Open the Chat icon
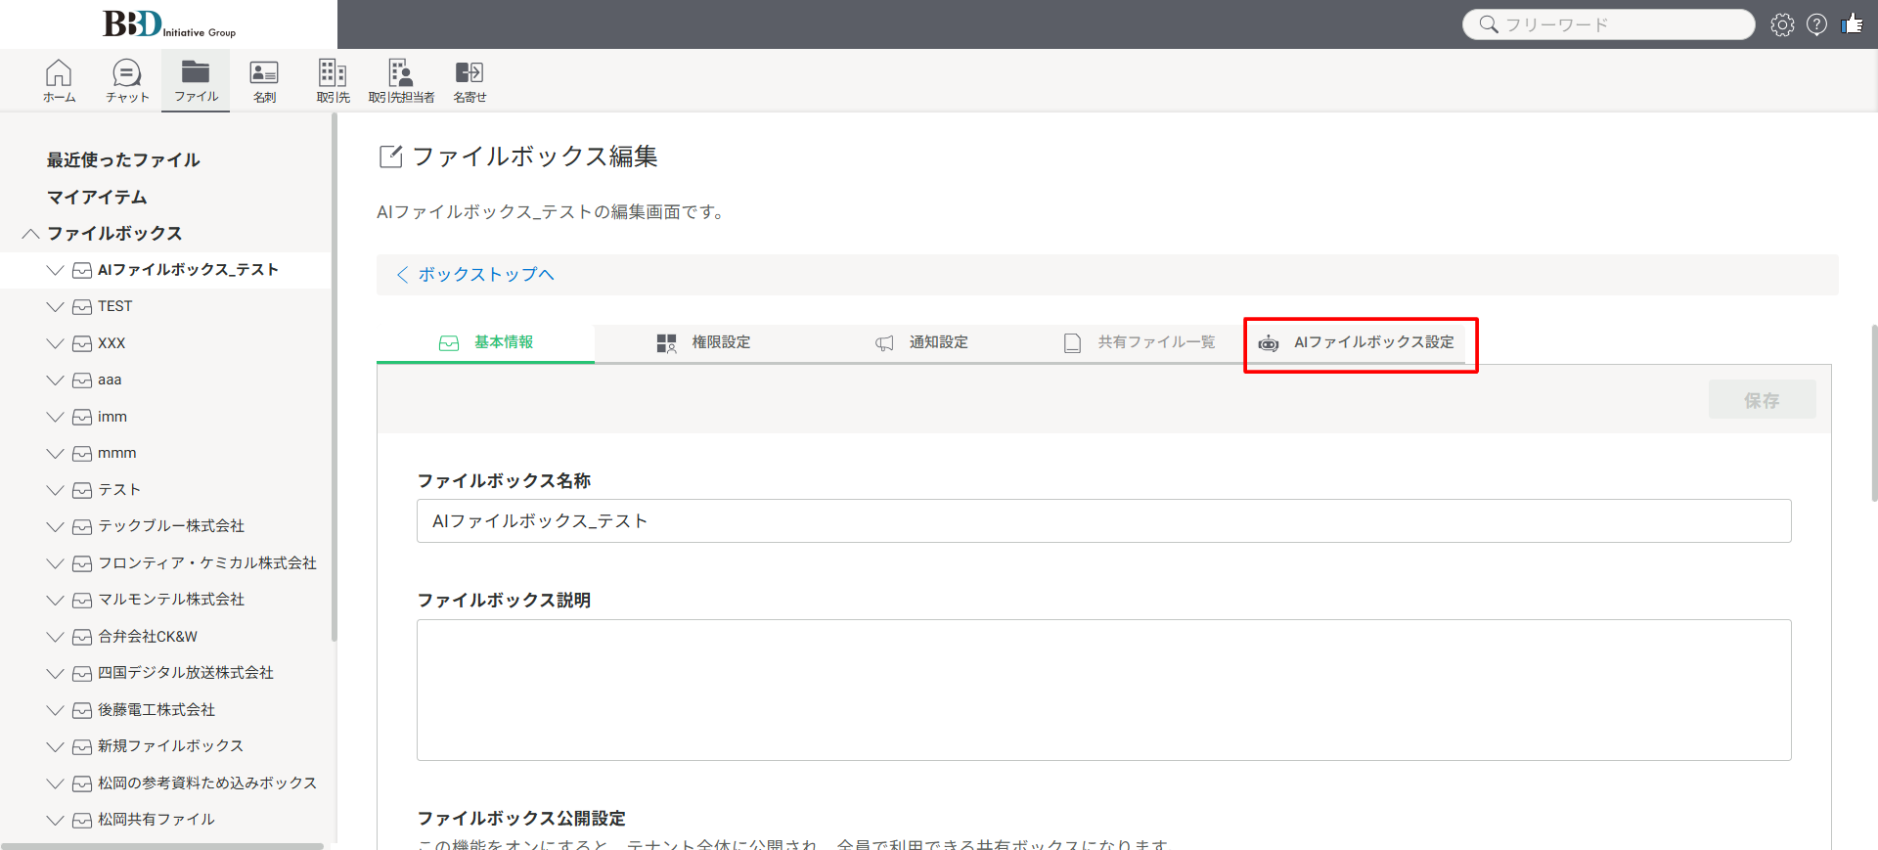This screenshot has height=850, width=1878. [x=127, y=80]
